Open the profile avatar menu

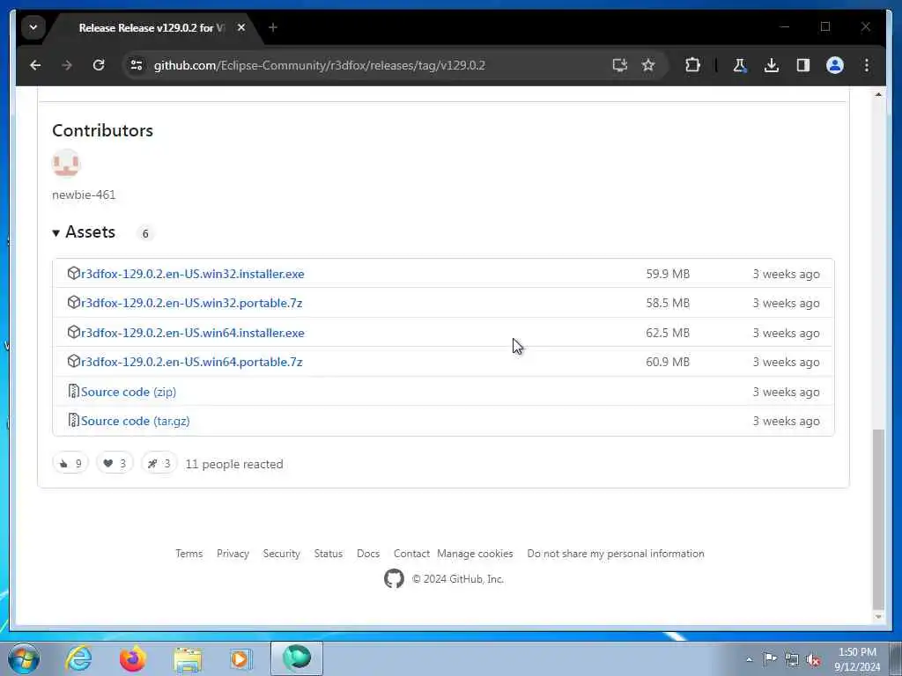coord(835,65)
